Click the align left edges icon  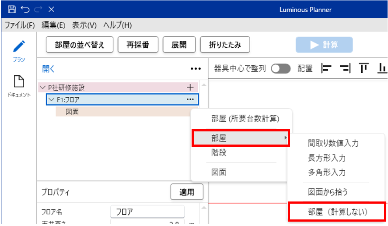click(x=326, y=68)
